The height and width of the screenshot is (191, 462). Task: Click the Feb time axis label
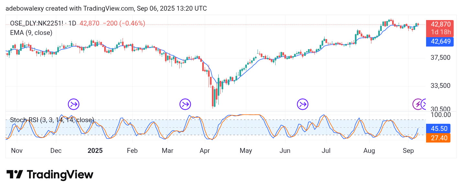tap(132, 151)
